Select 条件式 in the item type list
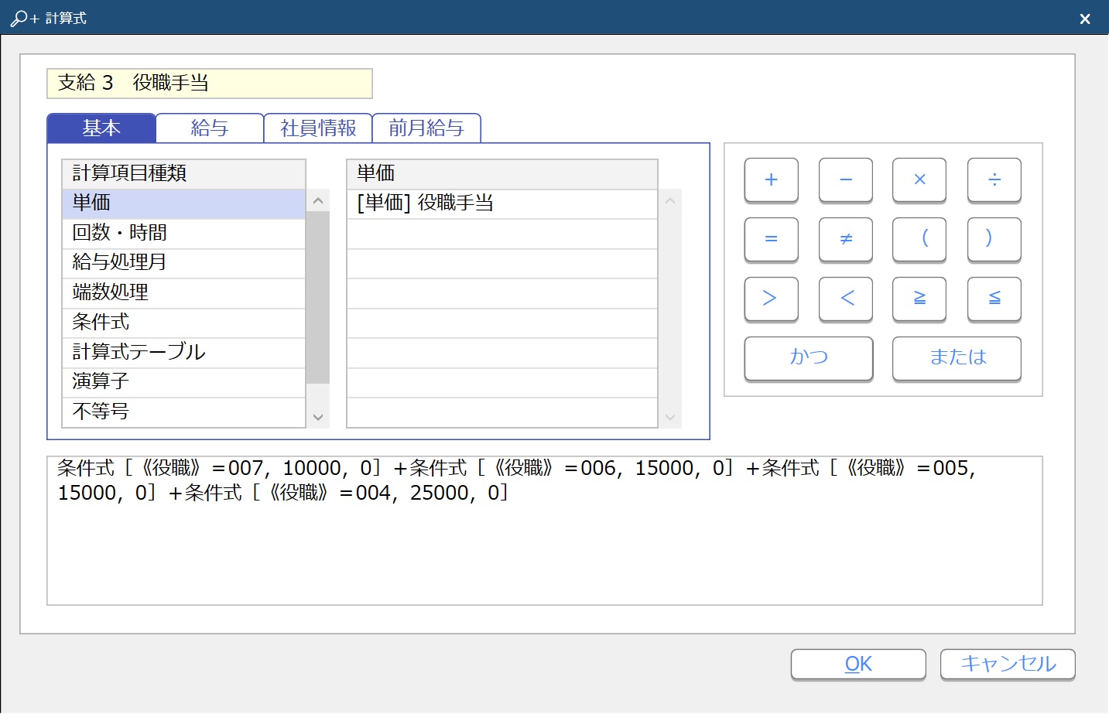The height and width of the screenshot is (714, 1109). pos(183,323)
